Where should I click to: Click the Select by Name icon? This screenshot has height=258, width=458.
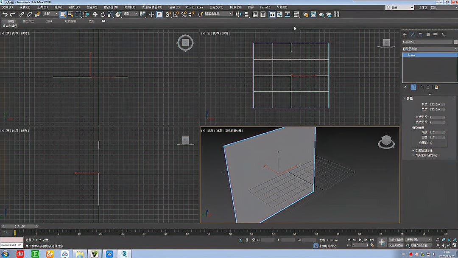(70, 14)
